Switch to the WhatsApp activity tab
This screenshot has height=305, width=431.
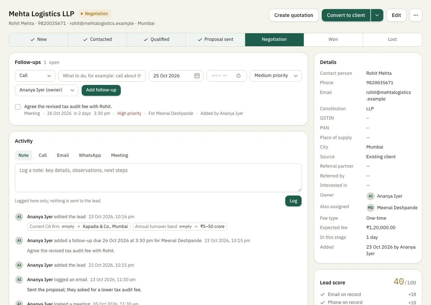tap(90, 155)
